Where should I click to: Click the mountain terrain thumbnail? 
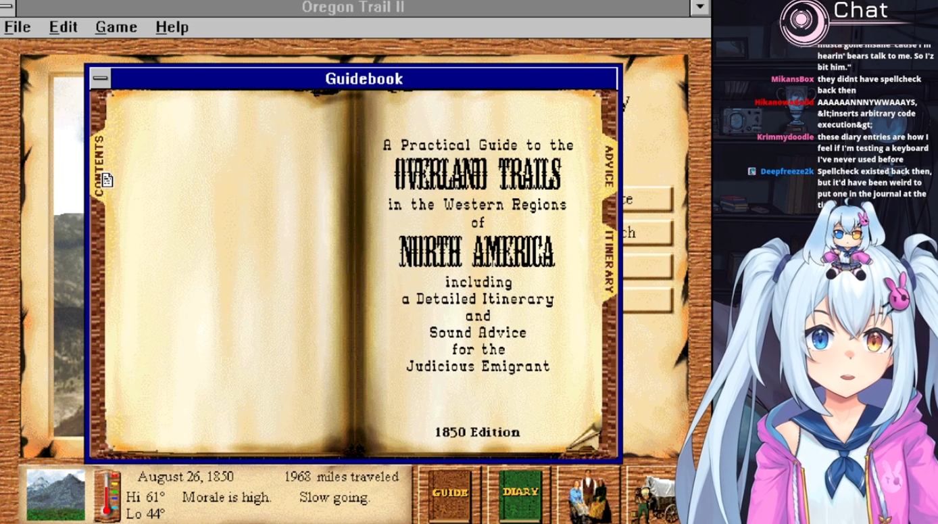[x=56, y=495]
